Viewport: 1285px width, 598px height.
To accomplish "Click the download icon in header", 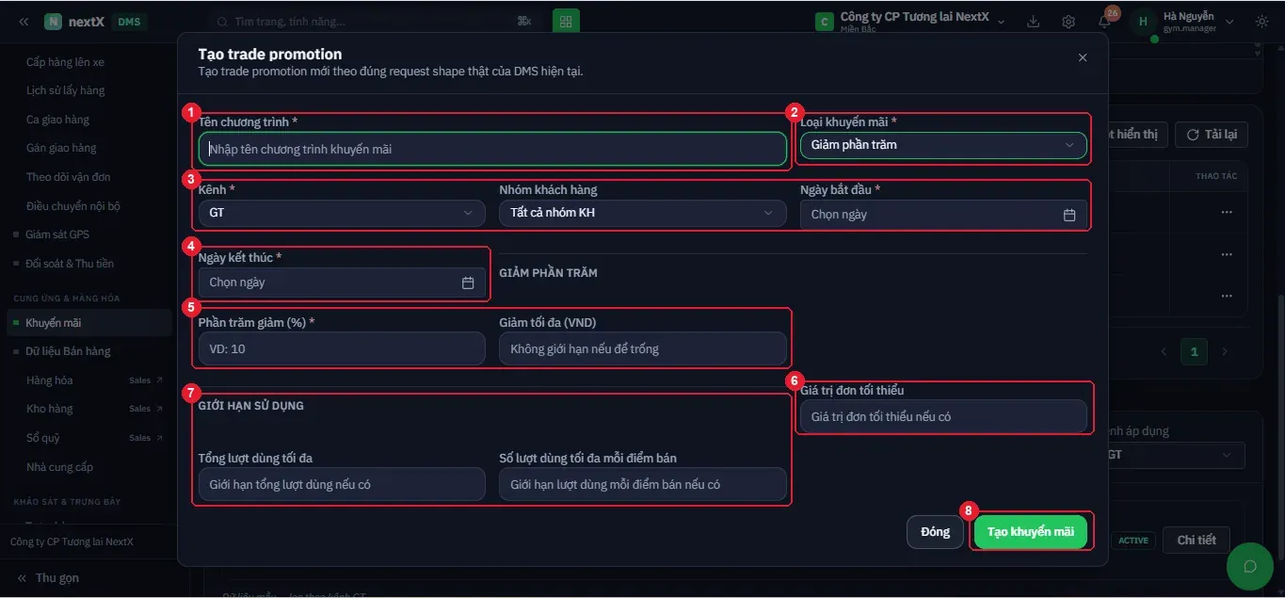I will (1034, 22).
